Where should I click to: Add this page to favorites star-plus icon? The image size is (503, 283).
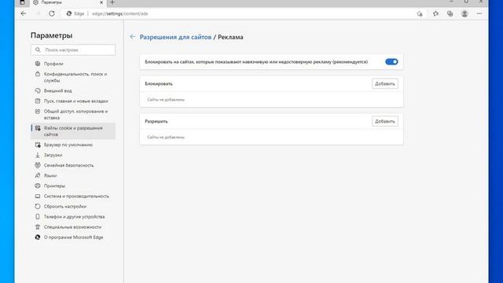[x=420, y=14]
